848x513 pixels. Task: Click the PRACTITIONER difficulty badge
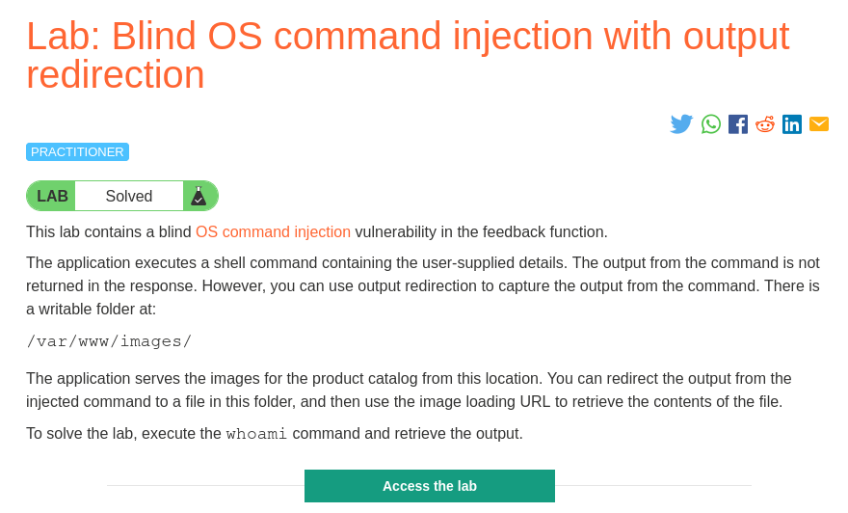coord(77,152)
